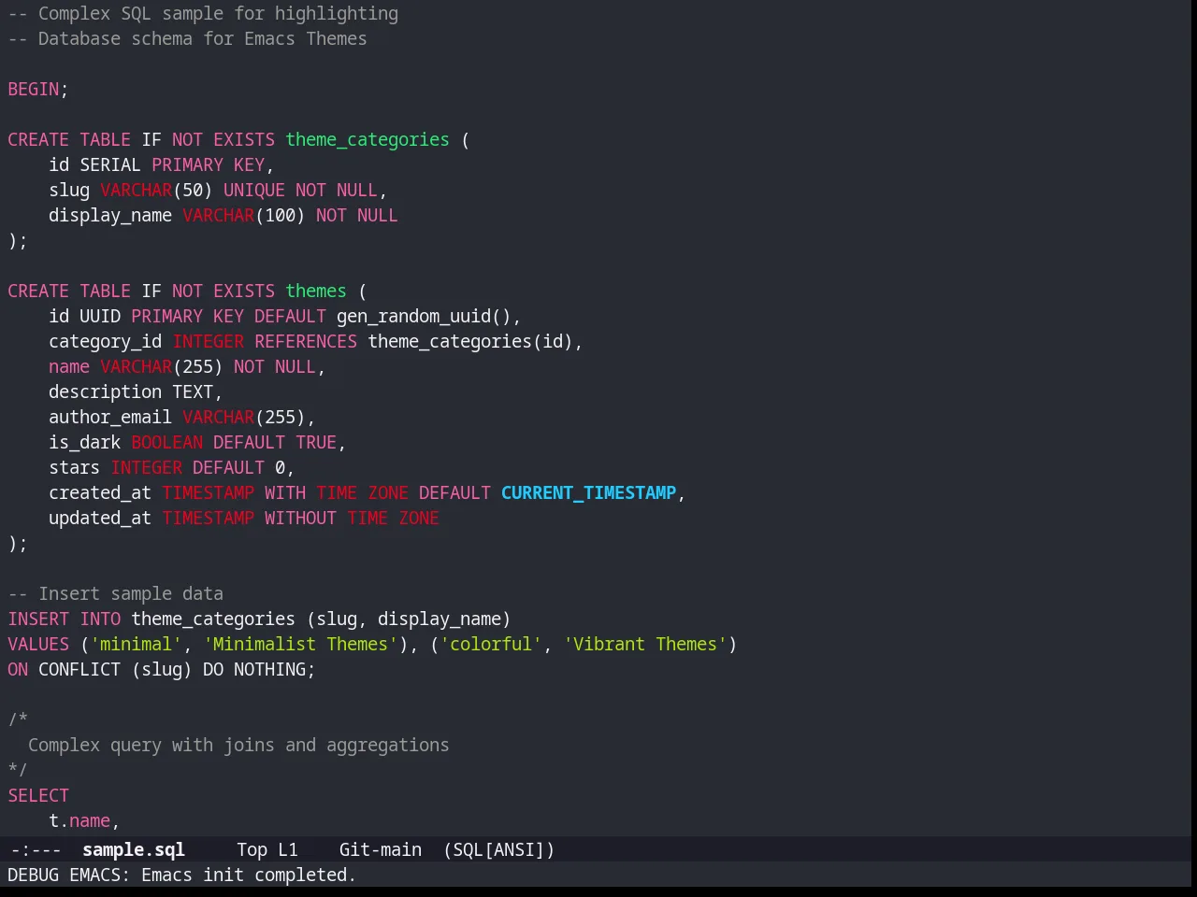1197x897 pixels.
Task: Place cursor on BEGIN keyword
Action: click(33, 89)
